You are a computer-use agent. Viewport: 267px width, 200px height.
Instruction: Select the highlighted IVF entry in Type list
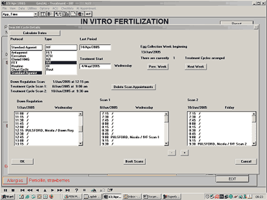pos(61,63)
